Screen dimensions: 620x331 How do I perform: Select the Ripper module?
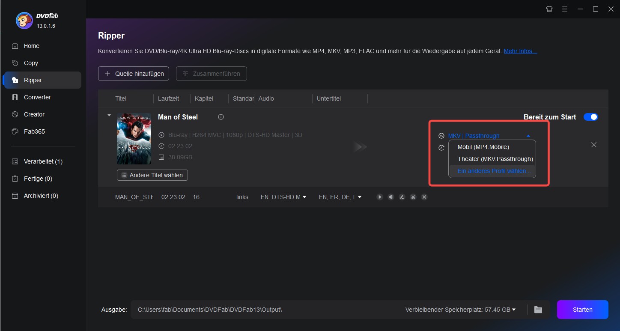(41, 80)
